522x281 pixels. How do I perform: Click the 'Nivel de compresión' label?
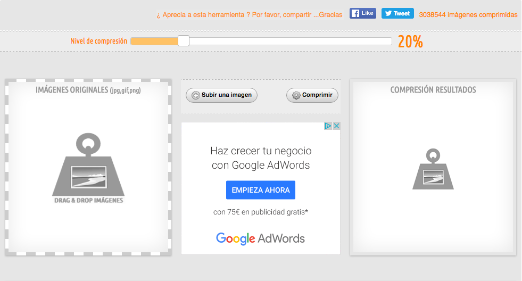(98, 41)
